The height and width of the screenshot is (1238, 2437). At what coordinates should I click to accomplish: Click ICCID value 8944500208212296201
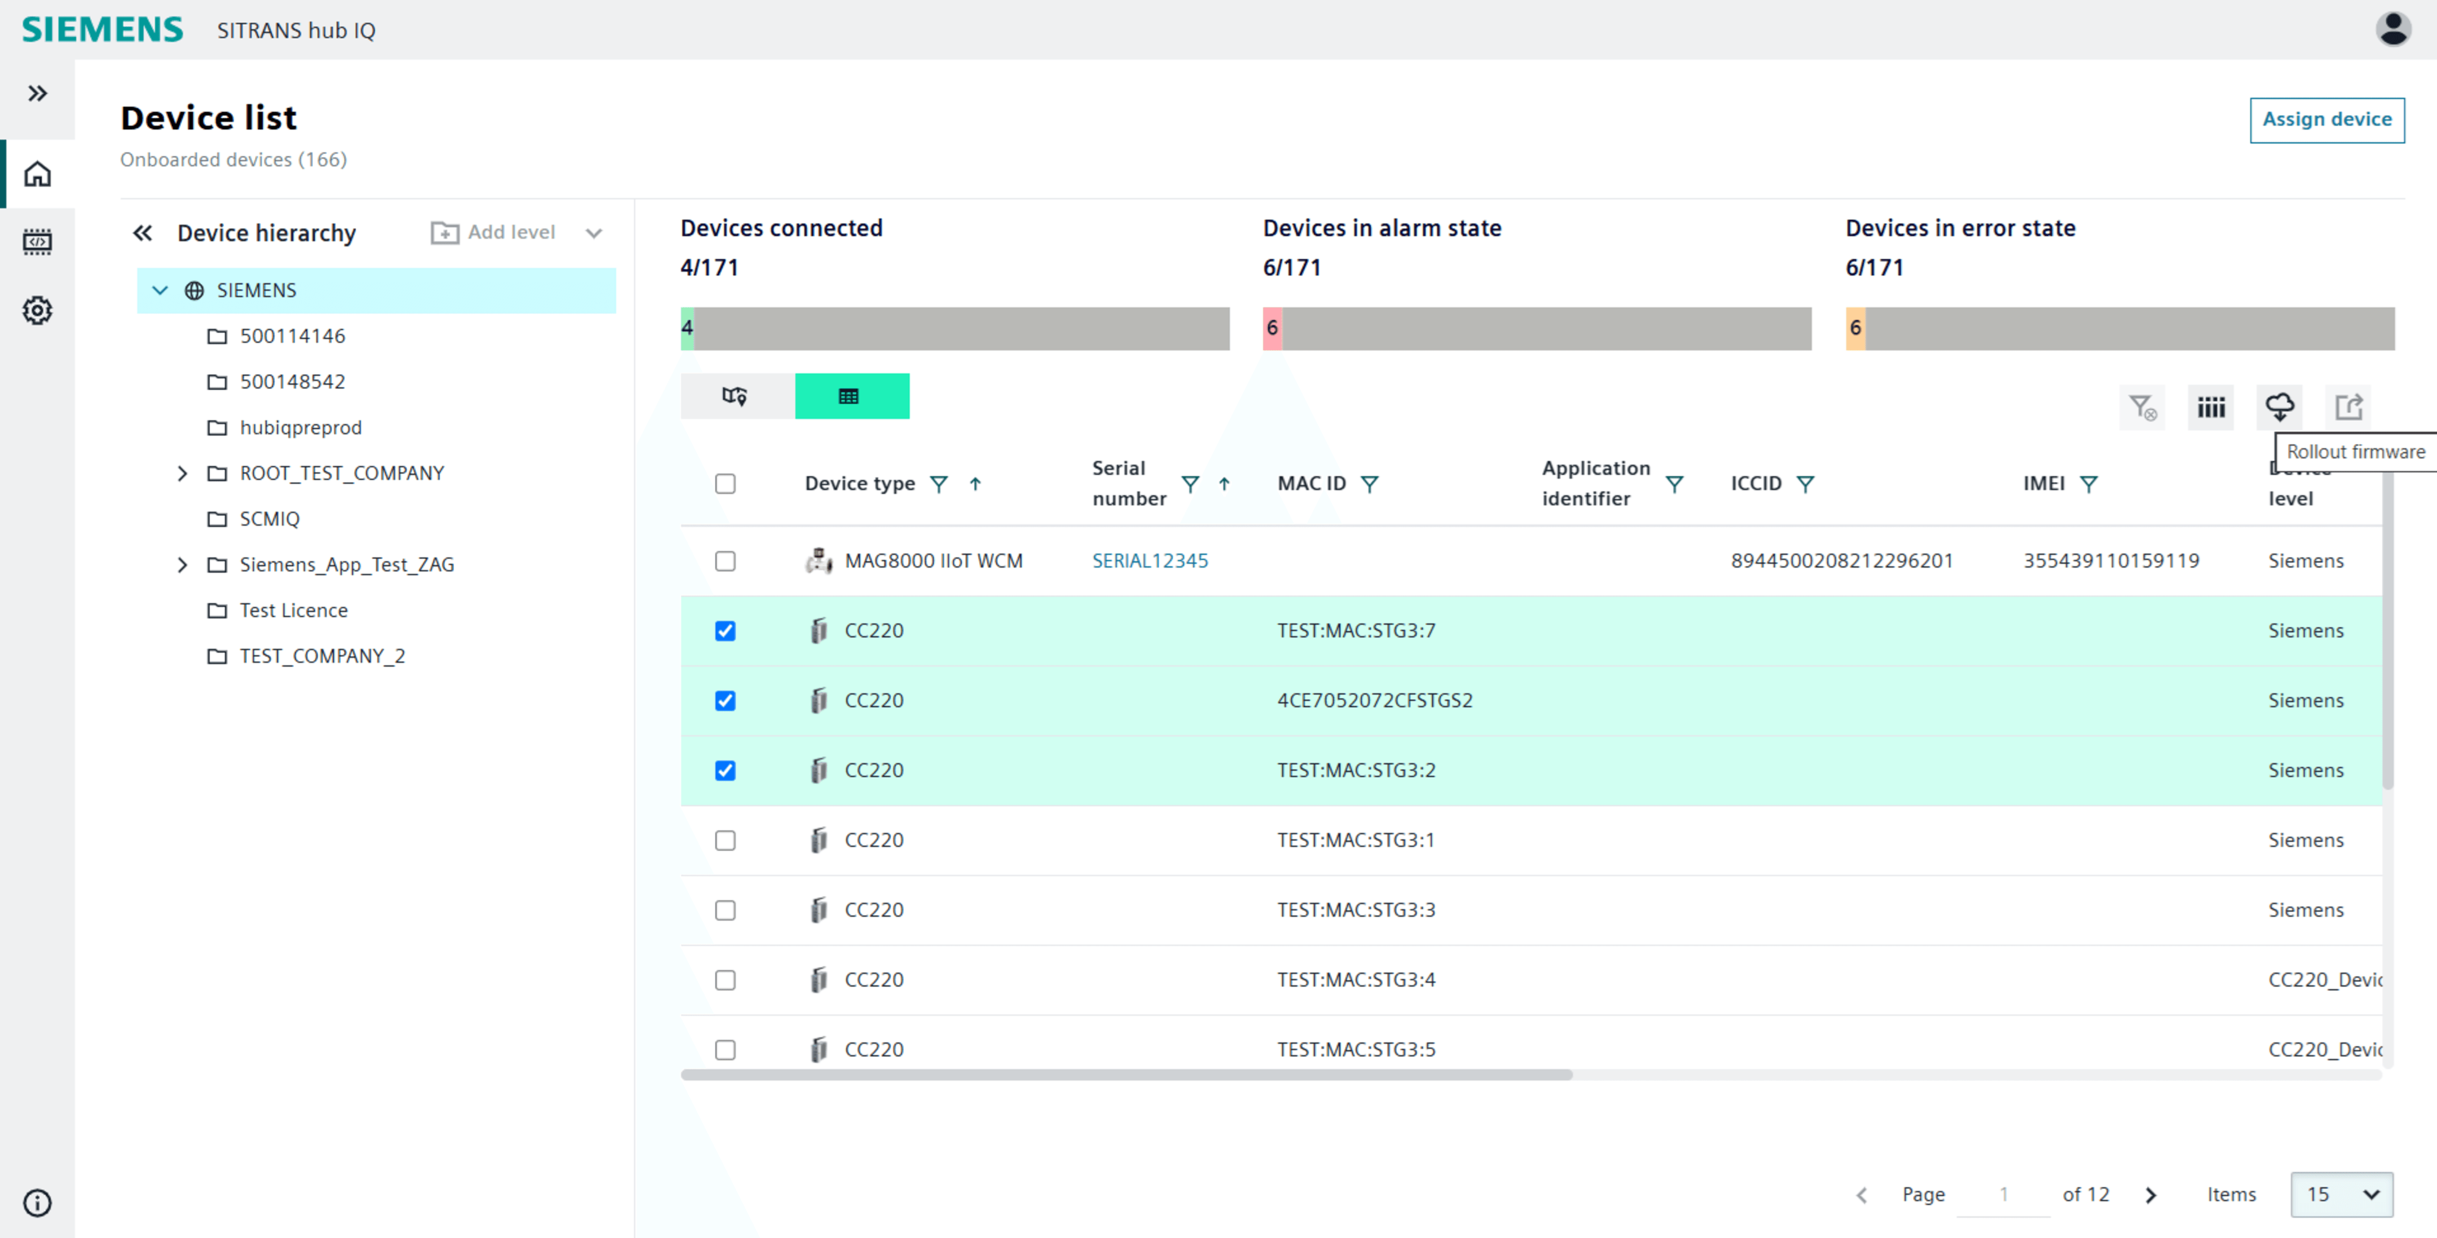[1842, 561]
